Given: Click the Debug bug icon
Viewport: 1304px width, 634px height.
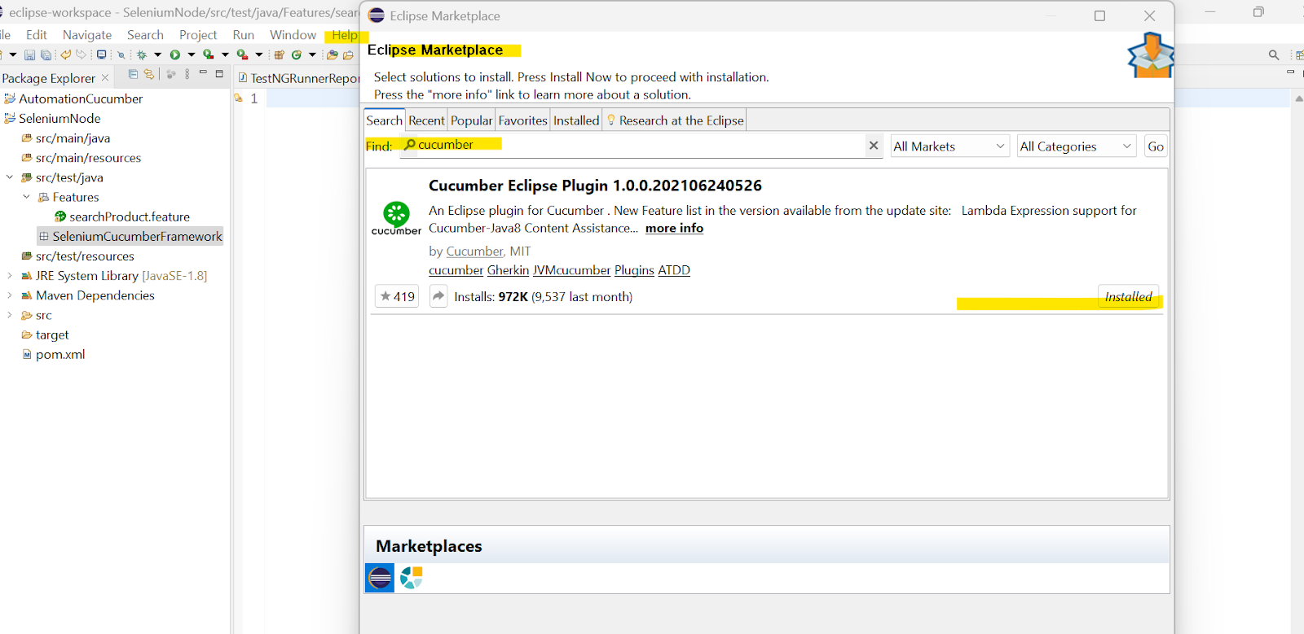Looking at the screenshot, I should (142, 55).
